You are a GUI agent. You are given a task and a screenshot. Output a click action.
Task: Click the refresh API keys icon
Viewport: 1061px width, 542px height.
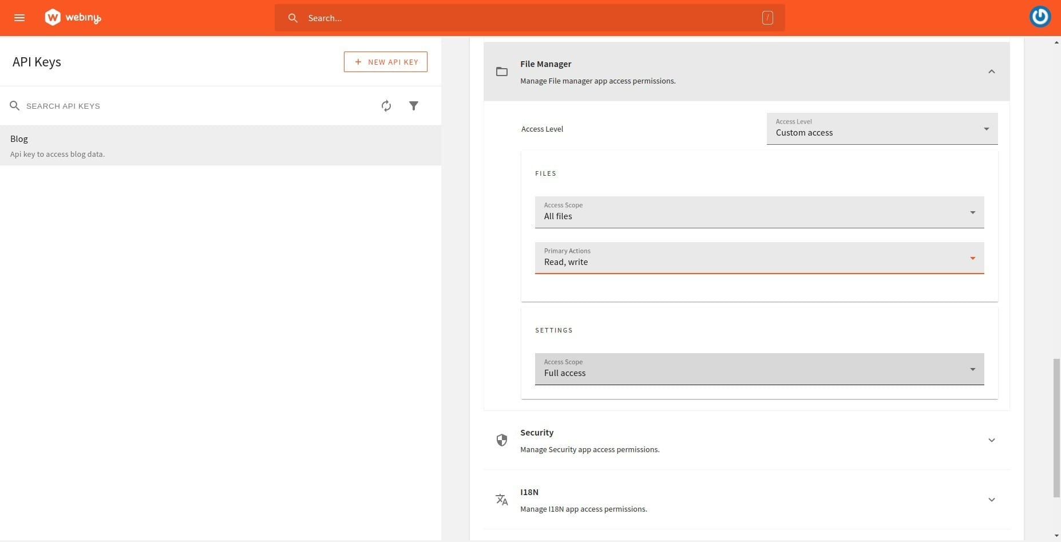click(x=386, y=106)
